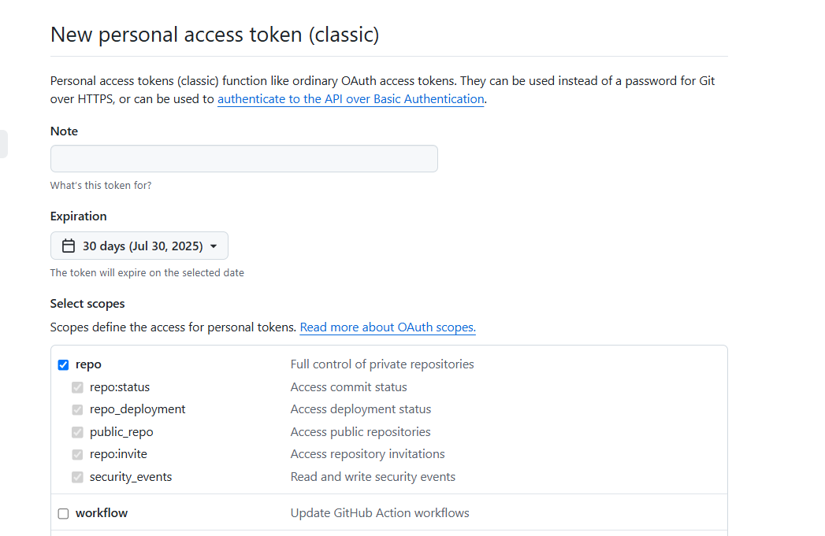The height and width of the screenshot is (536, 825).
Task: Toggle the repo_deployment checkbox
Action: 77,409
